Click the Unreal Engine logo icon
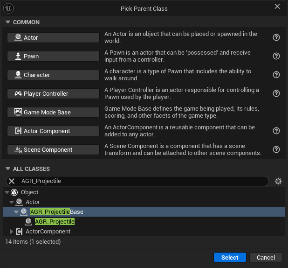The image size is (288, 268). tap(8, 8)
